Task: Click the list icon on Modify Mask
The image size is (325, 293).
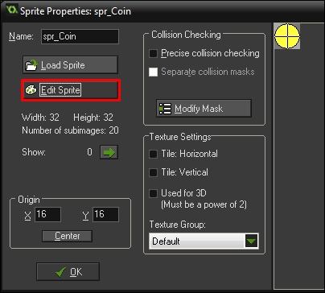Action: click(165, 109)
